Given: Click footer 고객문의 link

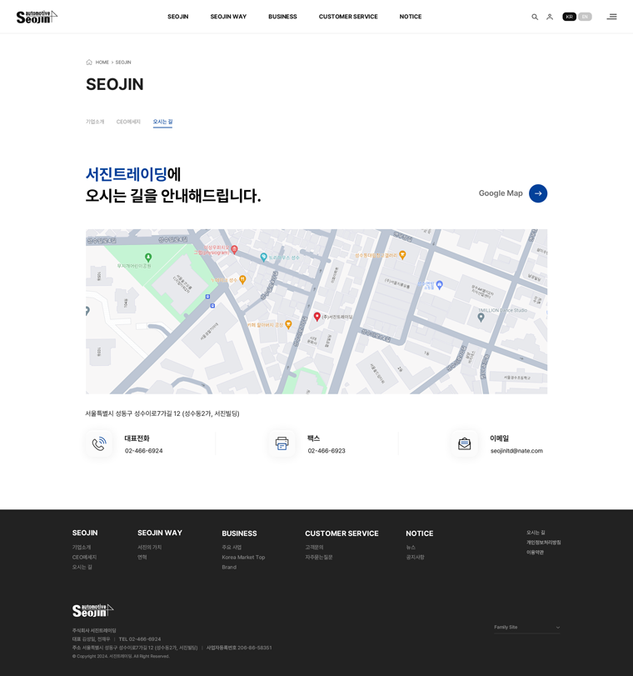Looking at the screenshot, I should [x=314, y=547].
